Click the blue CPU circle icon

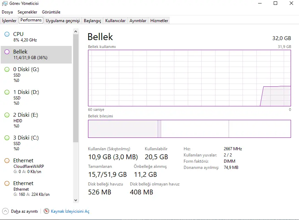7,34
